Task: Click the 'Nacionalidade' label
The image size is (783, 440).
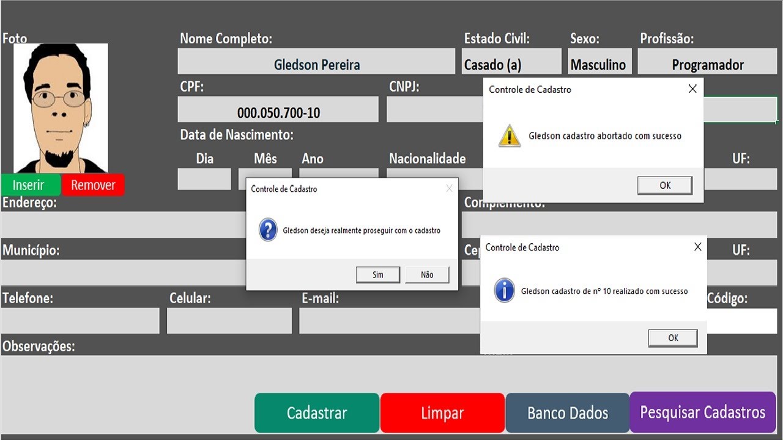Action: coord(428,159)
